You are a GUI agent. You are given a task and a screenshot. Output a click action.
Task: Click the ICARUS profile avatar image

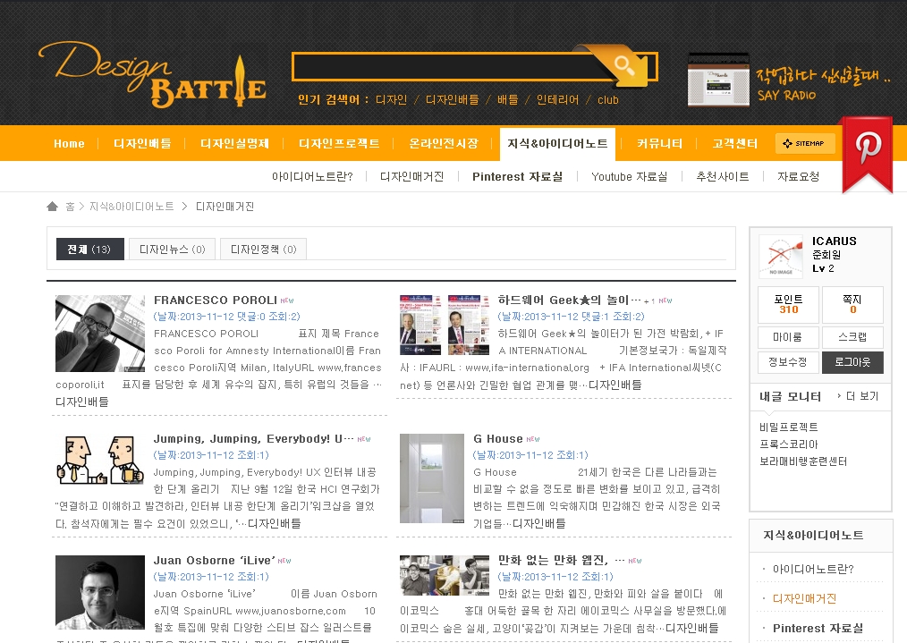pyautogui.click(x=781, y=257)
